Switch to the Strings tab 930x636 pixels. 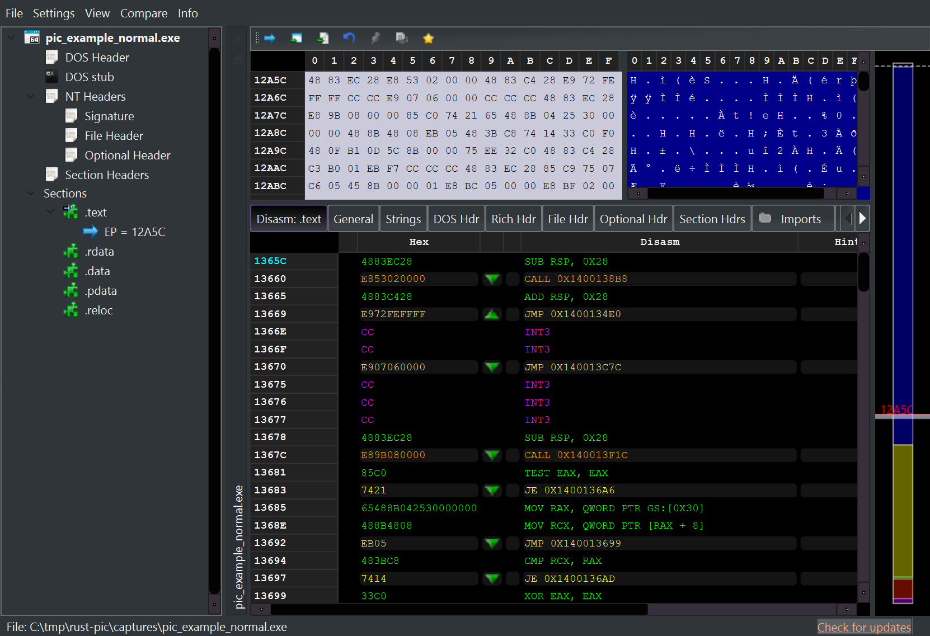403,219
